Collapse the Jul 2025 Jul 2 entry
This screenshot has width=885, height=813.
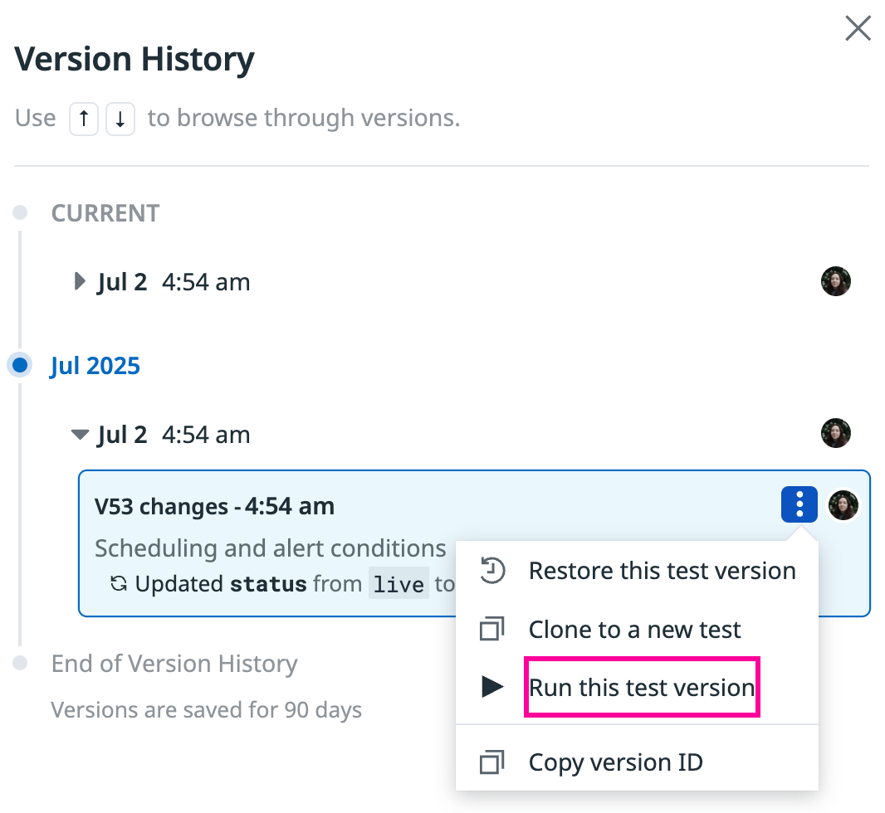(x=80, y=434)
